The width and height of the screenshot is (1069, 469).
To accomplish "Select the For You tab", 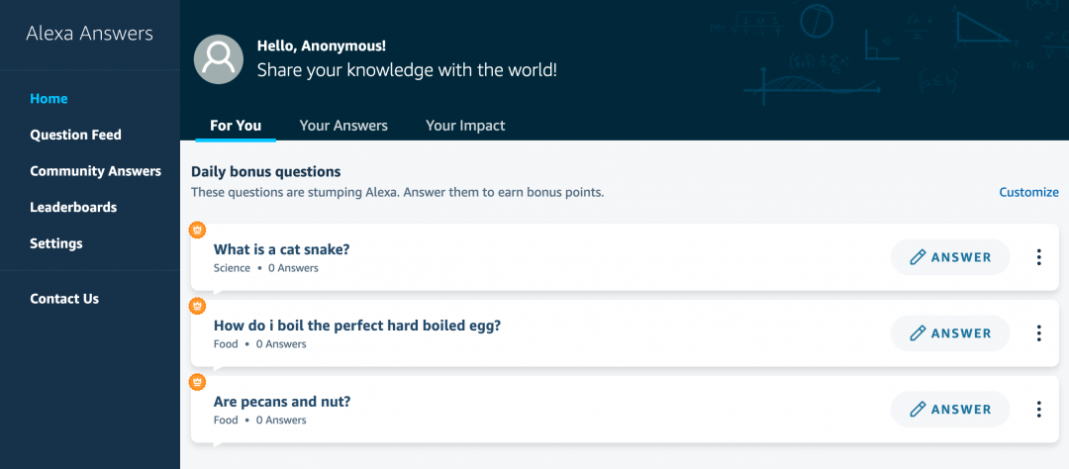I will [236, 126].
